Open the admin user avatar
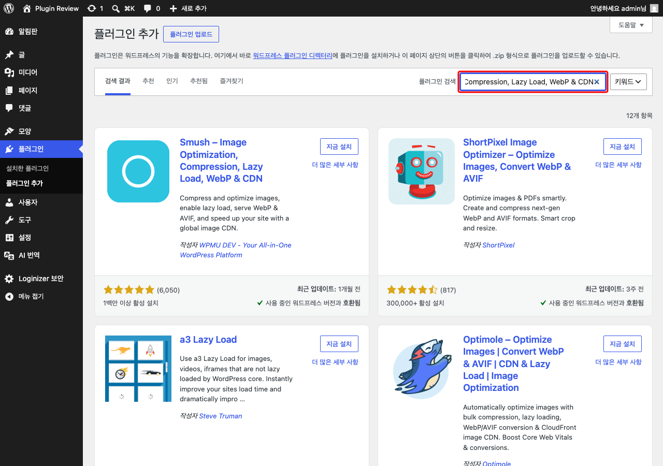The width and height of the screenshot is (663, 466). 654,8
